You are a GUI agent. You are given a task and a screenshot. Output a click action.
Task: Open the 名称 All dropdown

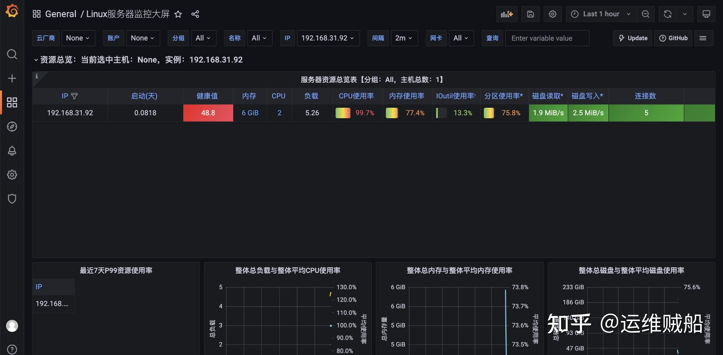point(259,38)
